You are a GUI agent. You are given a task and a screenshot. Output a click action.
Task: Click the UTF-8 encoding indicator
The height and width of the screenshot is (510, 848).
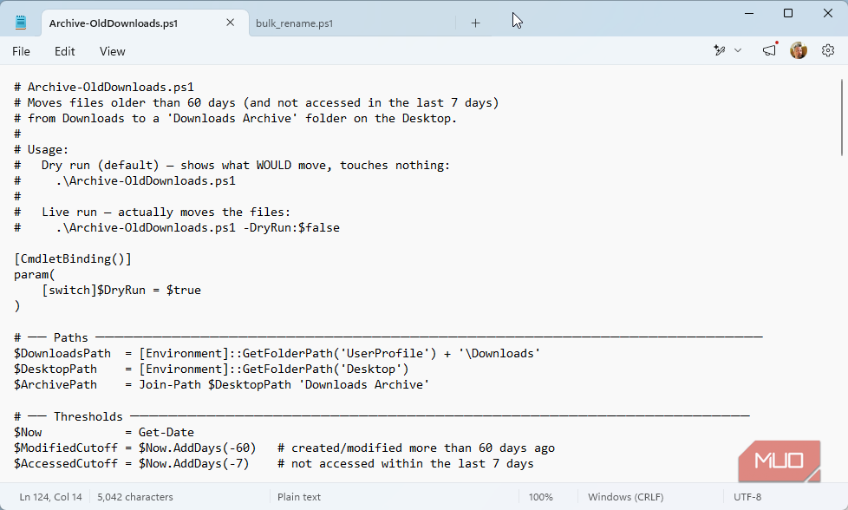pyautogui.click(x=747, y=496)
